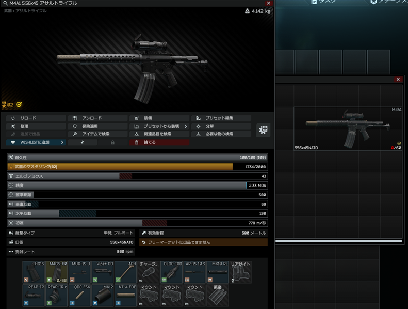Select the MAG5-60 magazine slot
408x309 pixels.
pos(57,272)
